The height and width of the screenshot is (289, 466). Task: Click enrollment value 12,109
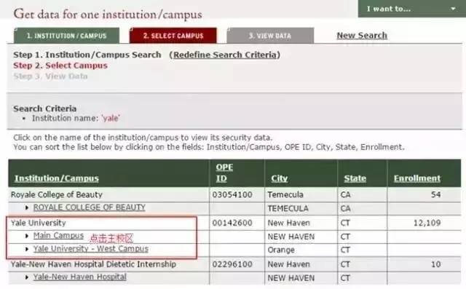pyautogui.click(x=427, y=223)
